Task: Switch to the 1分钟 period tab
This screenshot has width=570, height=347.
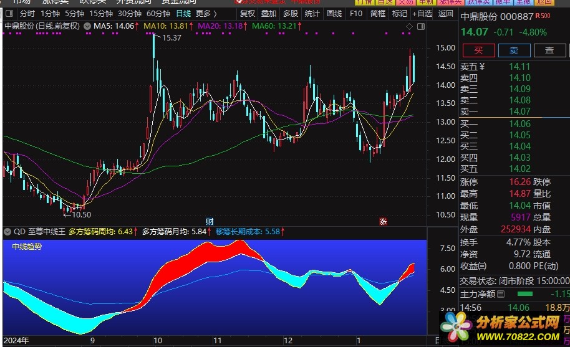Action: (x=50, y=14)
